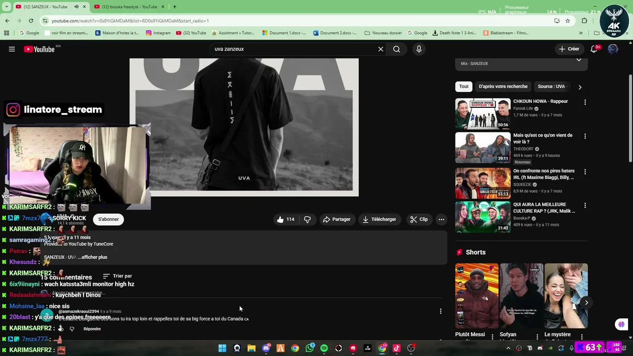Click the address bar URL
This screenshot has width=633, height=356.
tap(130, 21)
